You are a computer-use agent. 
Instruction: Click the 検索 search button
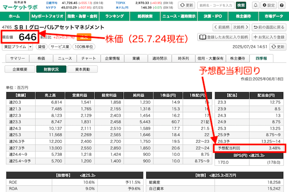241,5
